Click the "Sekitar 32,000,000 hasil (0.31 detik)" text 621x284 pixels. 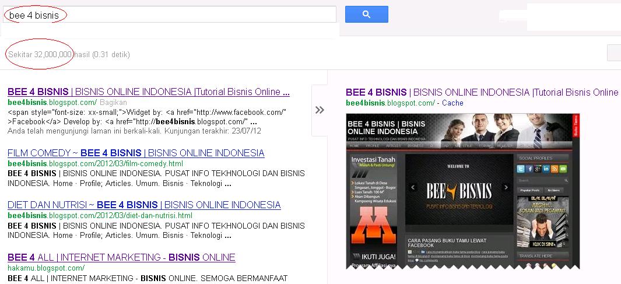point(69,54)
